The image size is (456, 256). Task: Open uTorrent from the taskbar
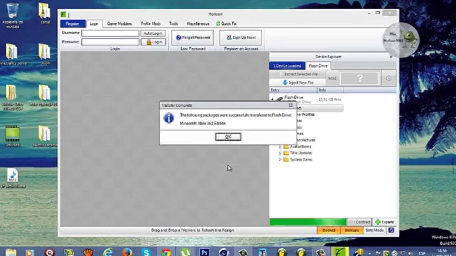pyautogui.click(x=185, y=252)
